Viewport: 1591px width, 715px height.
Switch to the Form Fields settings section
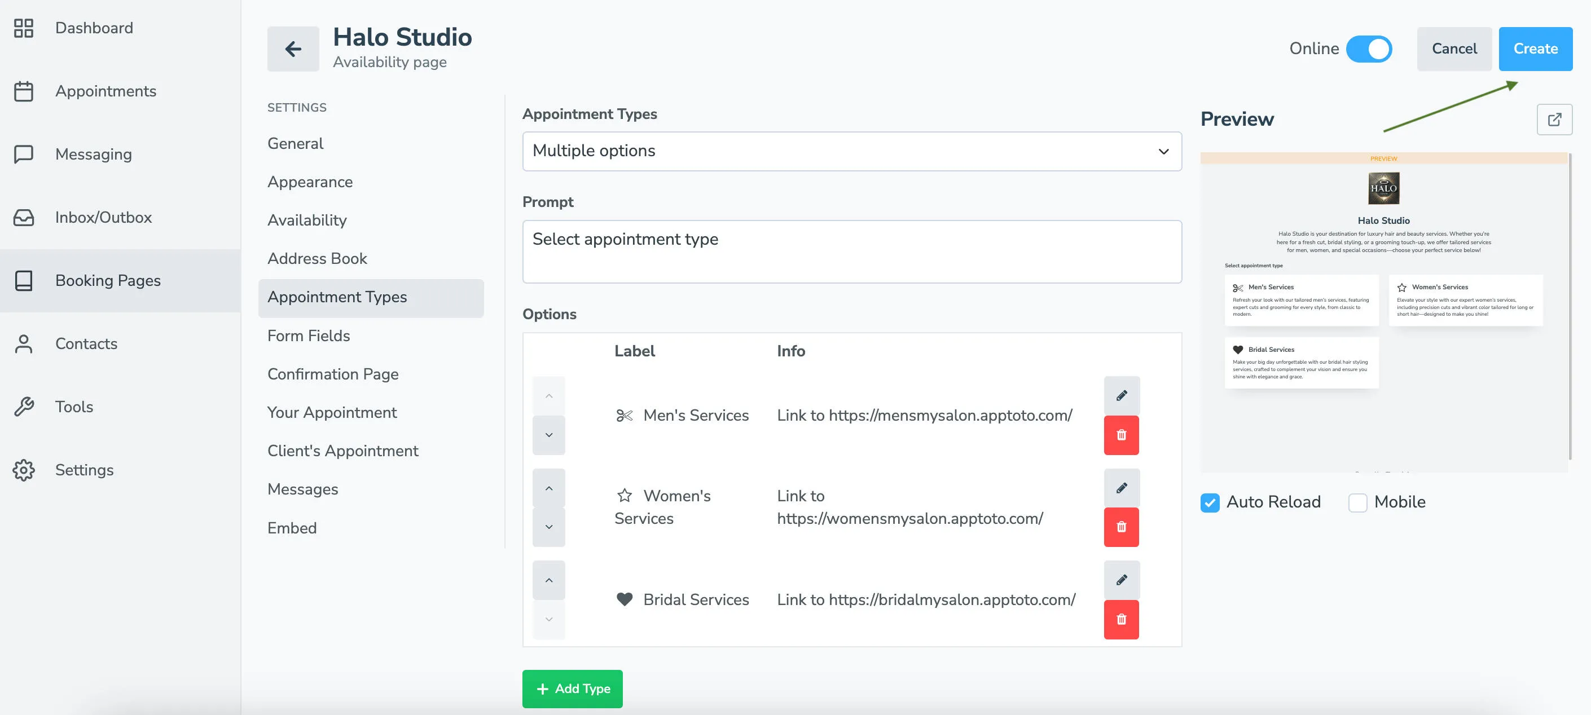[309, 336]
